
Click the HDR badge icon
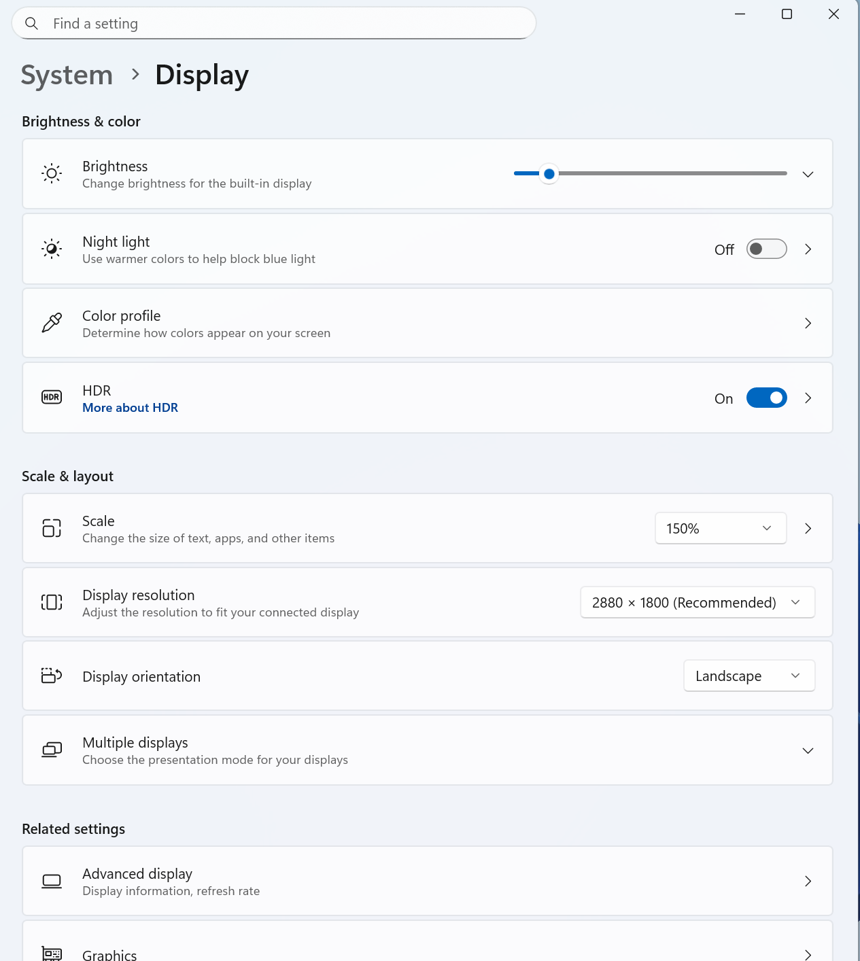click(x=51, y=397)
